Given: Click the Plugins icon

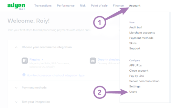Looking at the screenshot, I should pyautogui.click(x=25, y=60).
